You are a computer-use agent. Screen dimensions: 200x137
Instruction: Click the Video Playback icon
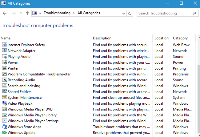pos(4,103)
